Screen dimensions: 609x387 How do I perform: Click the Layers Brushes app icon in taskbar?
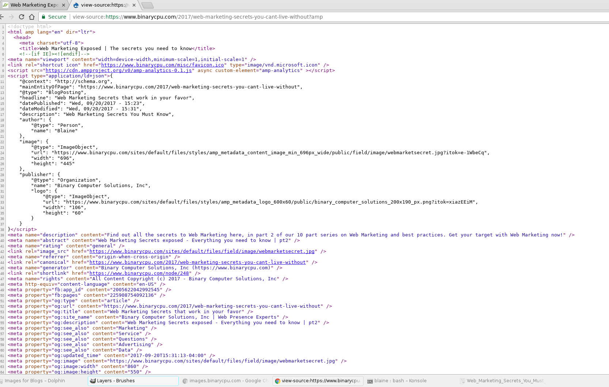[93, 381]
